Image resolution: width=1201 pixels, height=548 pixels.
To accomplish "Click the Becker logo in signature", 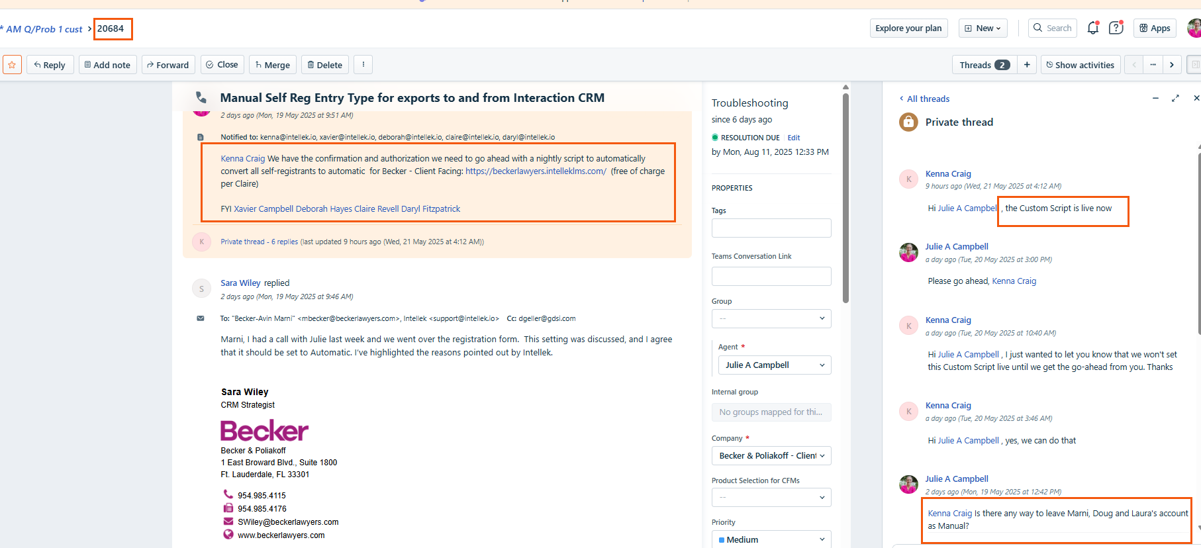I will click(264, 430).
